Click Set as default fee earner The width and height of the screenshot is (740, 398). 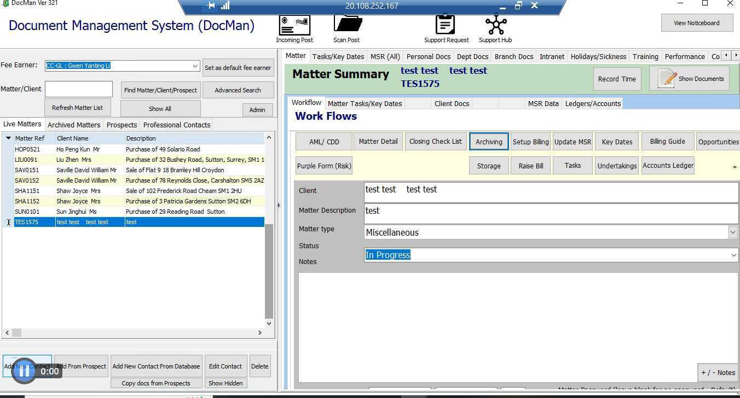point(238,68)
